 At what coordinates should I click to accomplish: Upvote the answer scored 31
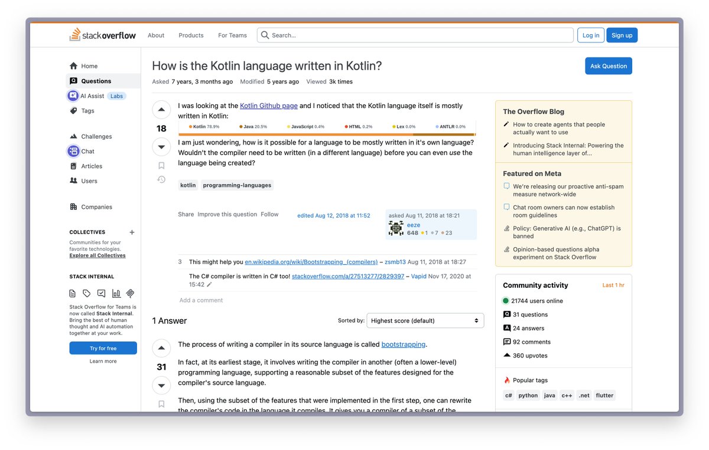[x=161, y=349]
